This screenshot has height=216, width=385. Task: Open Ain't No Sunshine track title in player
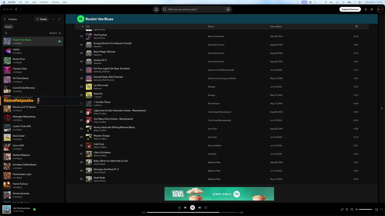[22, 208]
